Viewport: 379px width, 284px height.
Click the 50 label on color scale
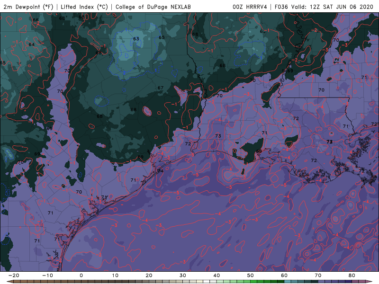251,275
